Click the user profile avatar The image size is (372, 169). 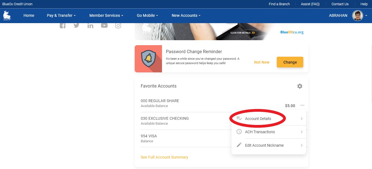point(357,16)
